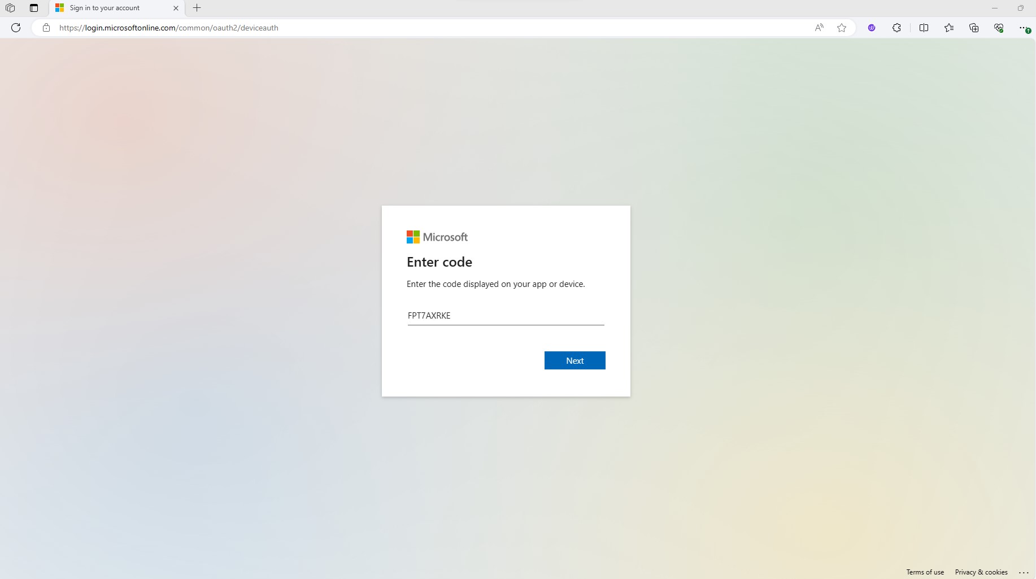1036x579 pixels.
Task: Click the 'Enter code' heading
Action: click(x=439, y=262)
